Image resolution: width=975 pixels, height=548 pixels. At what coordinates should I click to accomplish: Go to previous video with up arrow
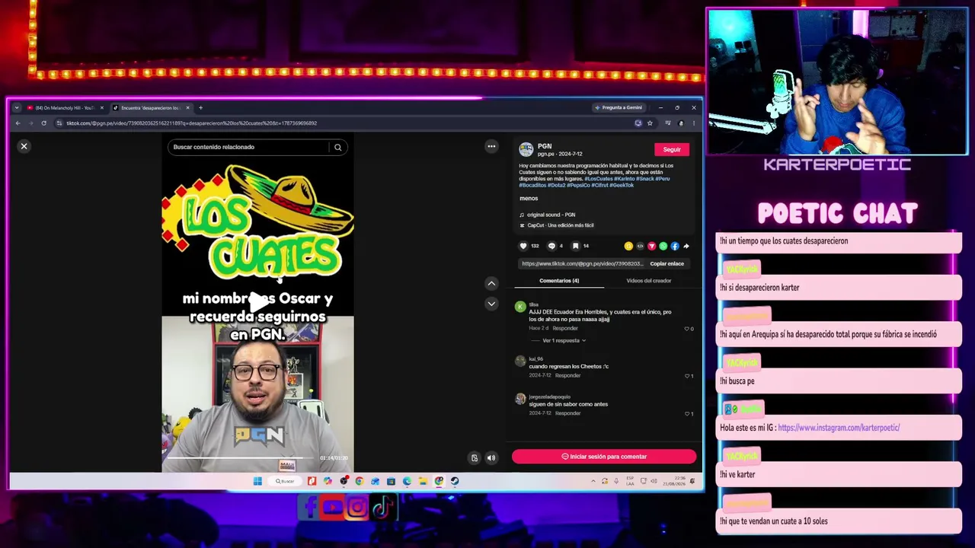tap(491, 284)
